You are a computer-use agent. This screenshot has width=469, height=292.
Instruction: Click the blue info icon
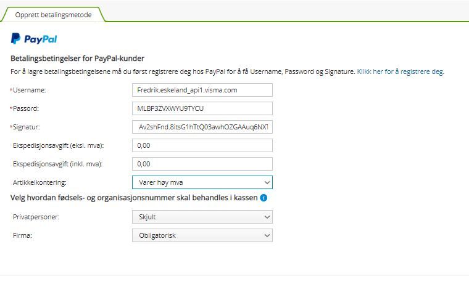coord(264,198)
